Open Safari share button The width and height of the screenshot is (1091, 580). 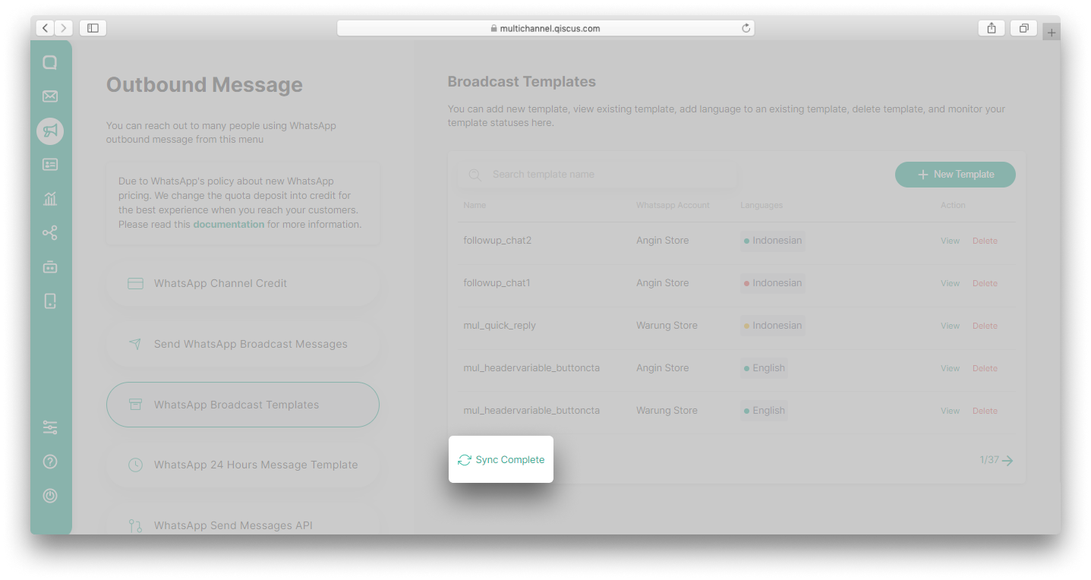click(x=992, y=28)
